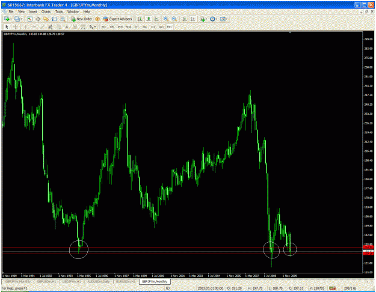Switch timeframe to M30
This screenshot has width=376, height=292.
click(129, 27)
